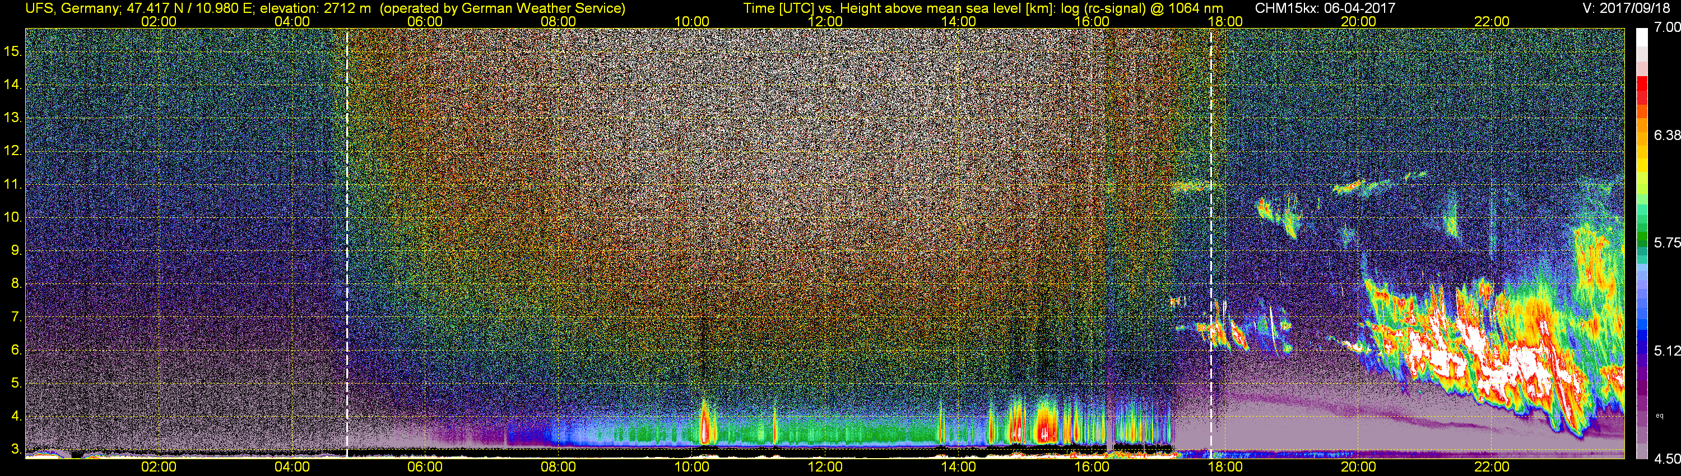Screen dimensions: 1681x476
Task: Click the station text "UFS, Germany"
Action: (72, 8)
